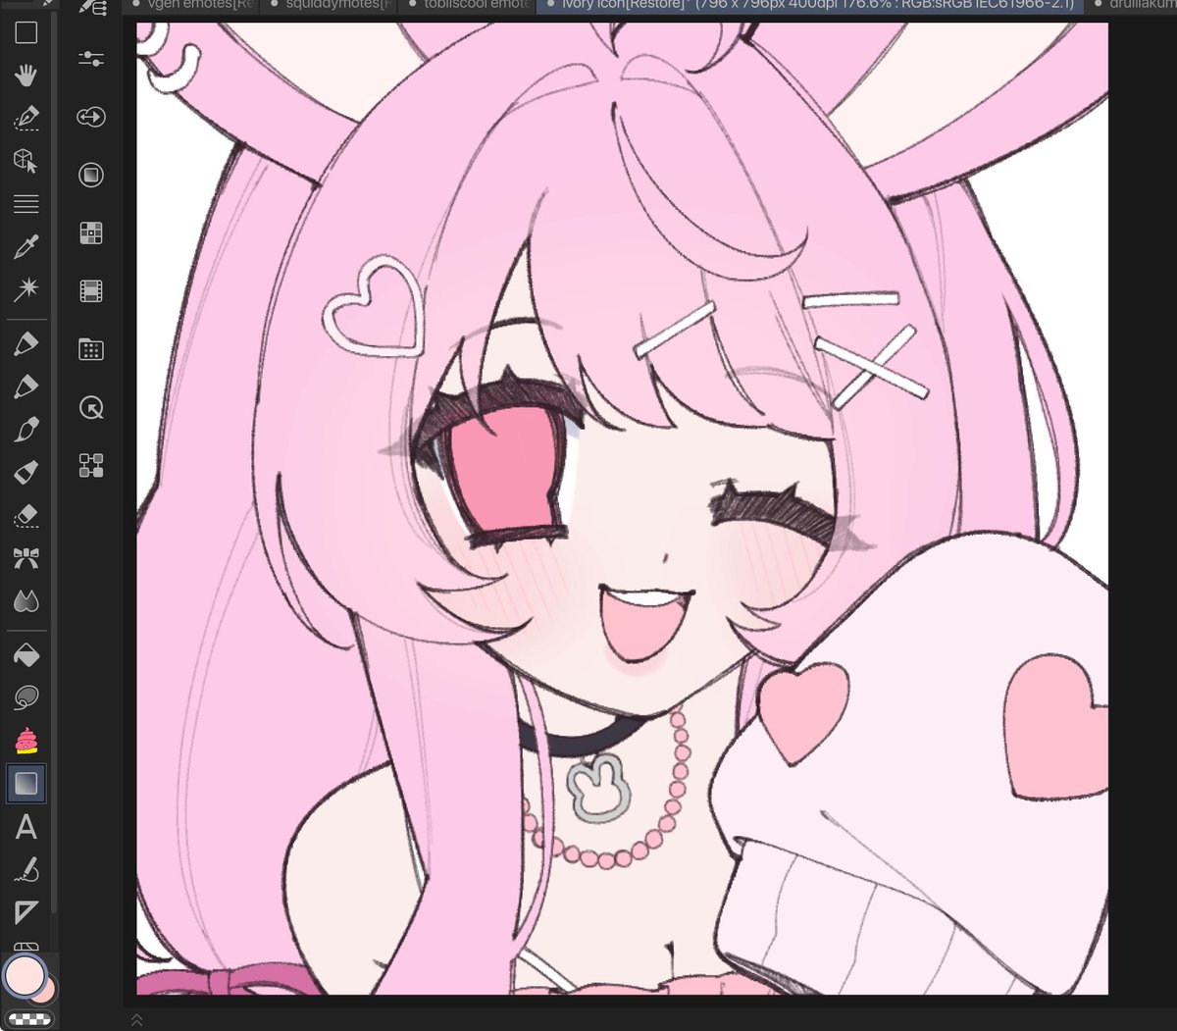Choose the main drawing color circle

click(x=25, y=975)
